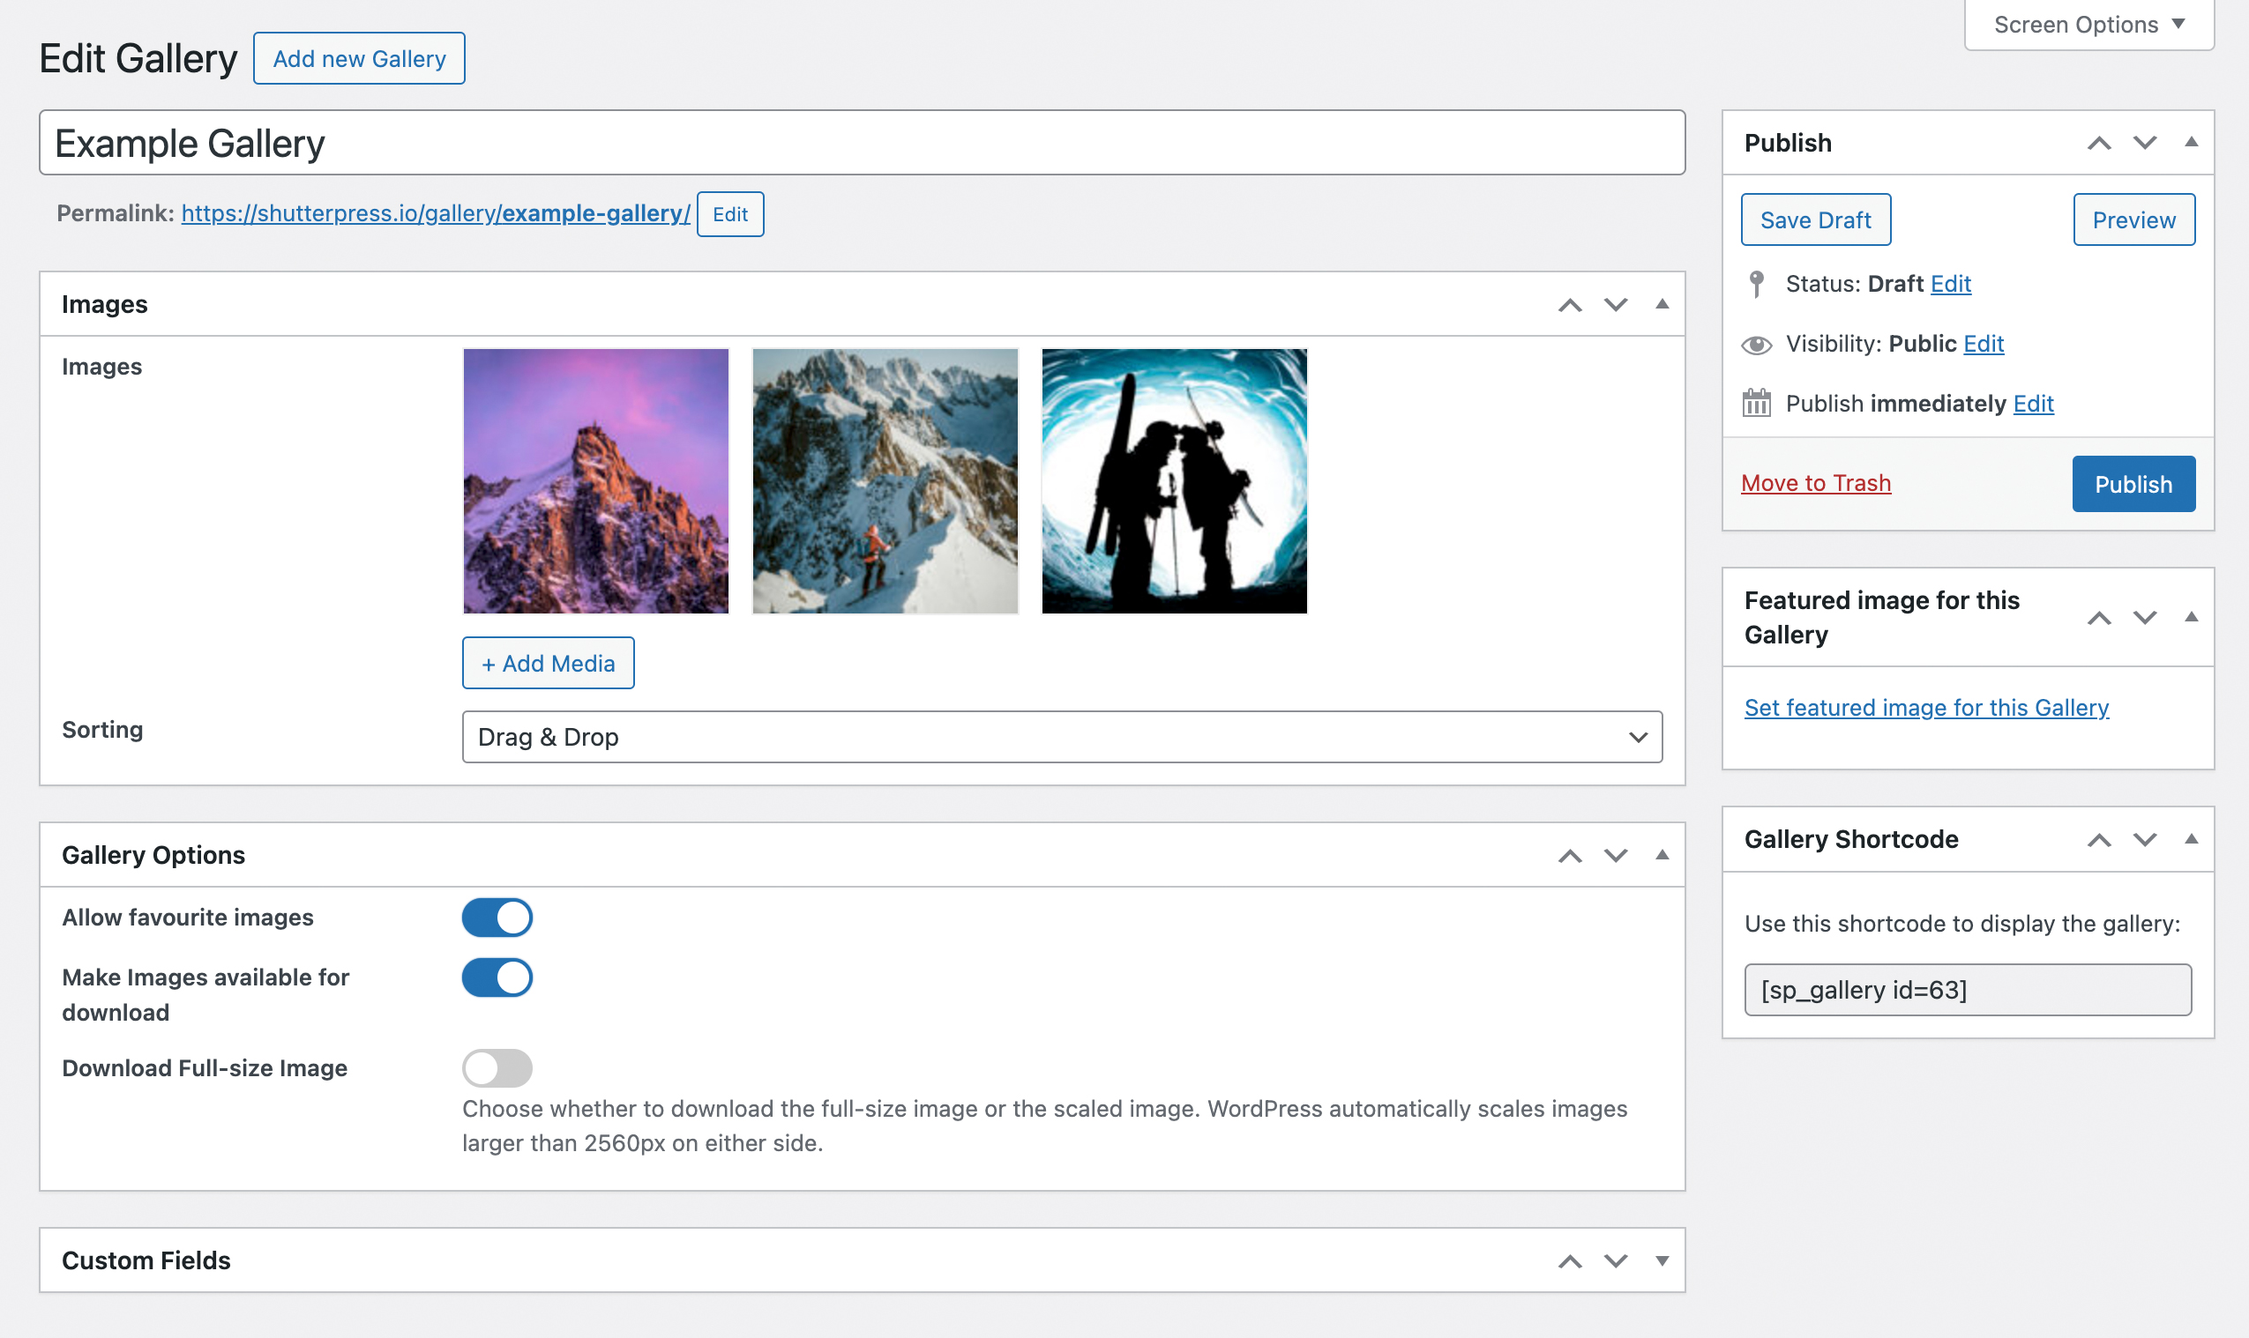Enable the Download Full-size Image toggle
2249x1338 pixels.
point(497,1067)
